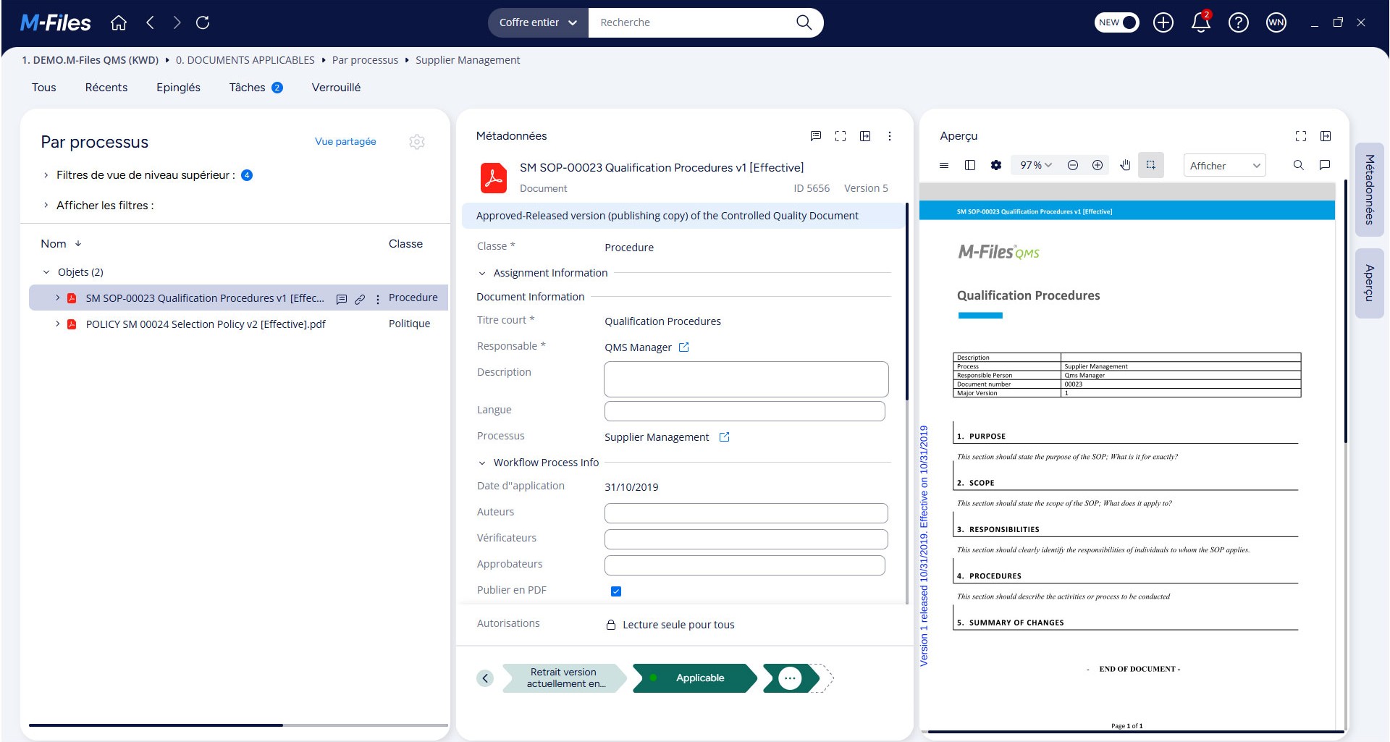Zoom in the preview document
This screenshot has width=1390, height=742.
click(x=1098, y=166)
